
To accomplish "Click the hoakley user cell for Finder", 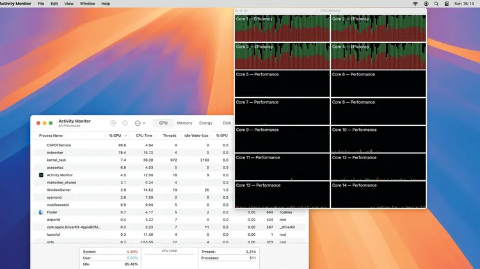I will click(285, 212).
